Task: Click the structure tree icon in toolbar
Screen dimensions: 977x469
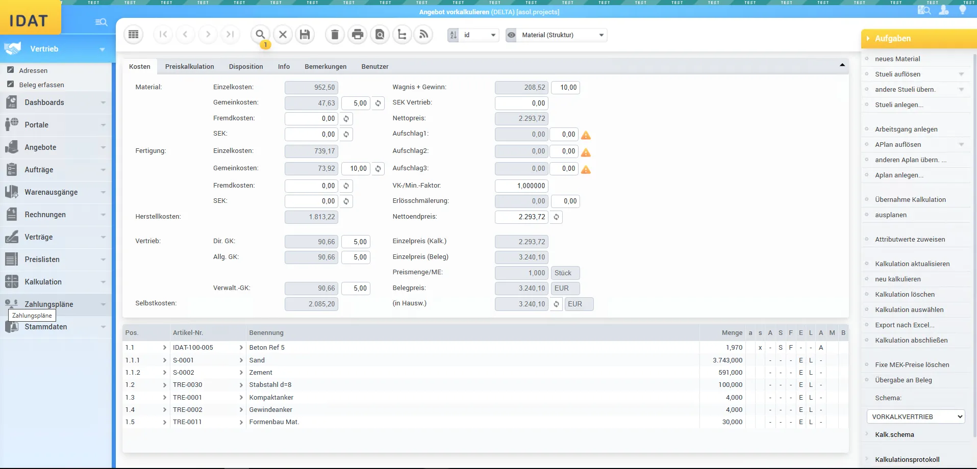Action: (402, 35)
